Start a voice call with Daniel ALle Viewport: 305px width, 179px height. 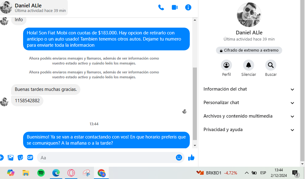161,8
